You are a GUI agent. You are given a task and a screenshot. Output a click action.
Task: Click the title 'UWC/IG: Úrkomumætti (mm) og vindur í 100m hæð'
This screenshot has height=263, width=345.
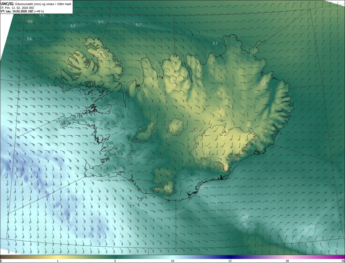(x=36, y=3)
